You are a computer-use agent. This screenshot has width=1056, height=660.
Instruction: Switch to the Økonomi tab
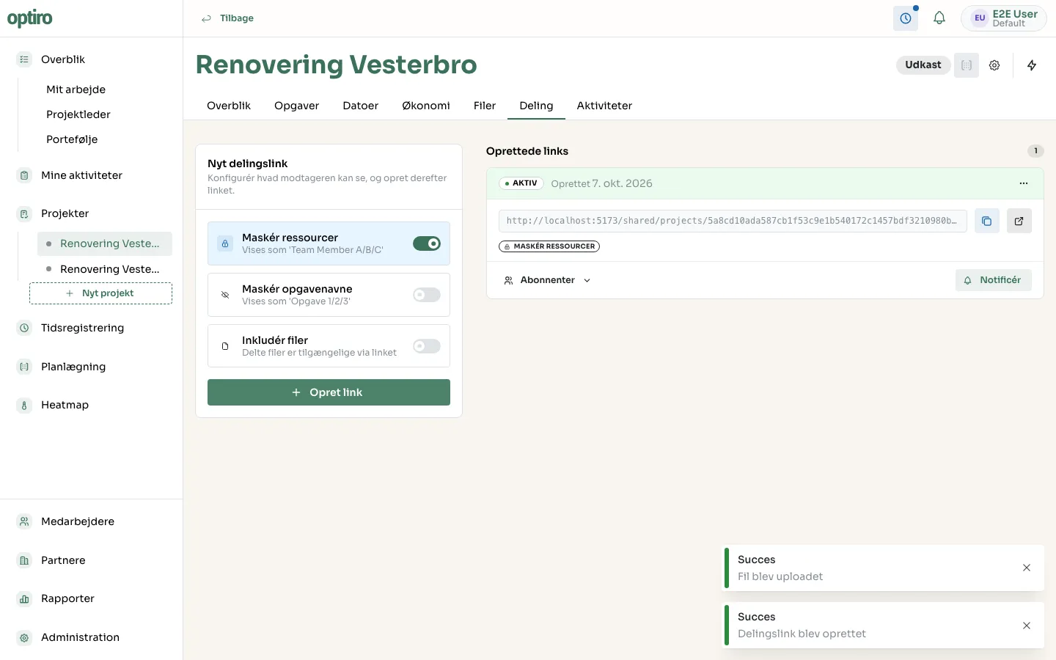(x=426, y=106)
